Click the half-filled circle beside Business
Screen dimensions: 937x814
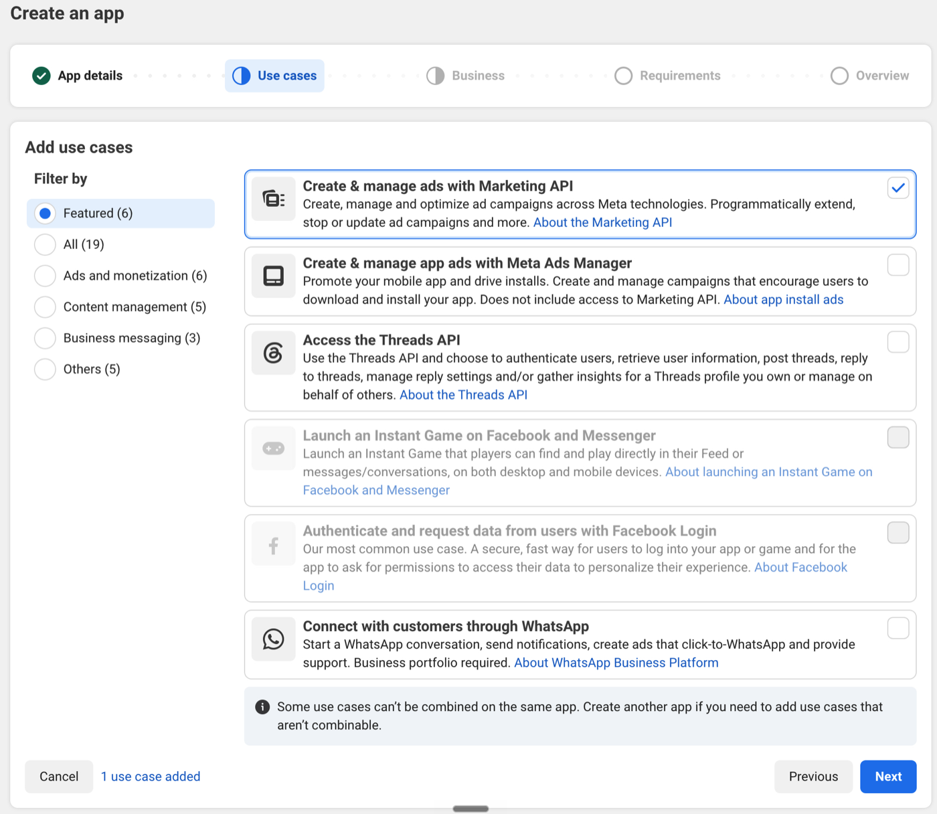click(x=436, y=76)
